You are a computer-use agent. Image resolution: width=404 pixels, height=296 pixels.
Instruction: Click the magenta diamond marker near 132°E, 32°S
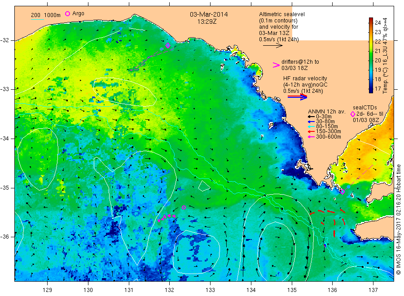pyautogui.click(x=168, y=46)
